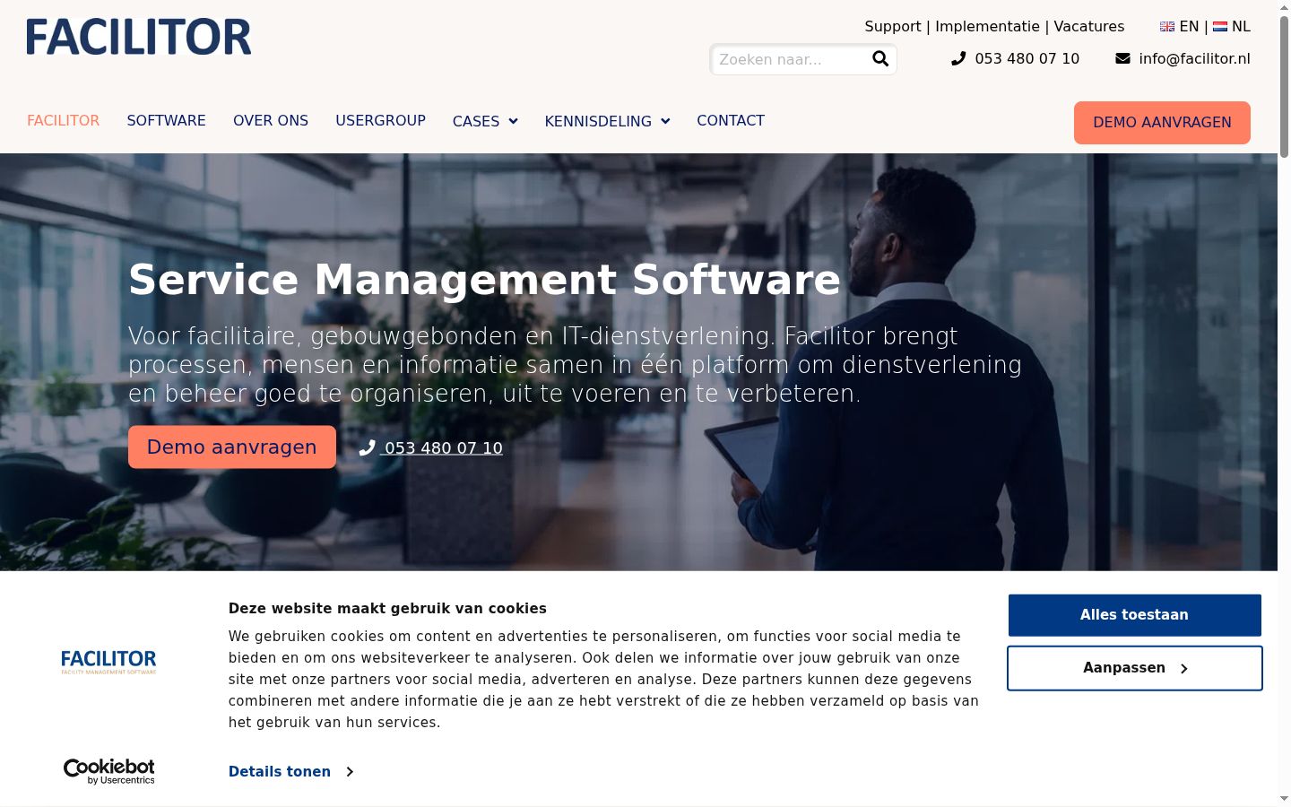Click the phone icon in the hero banner

click(367, 447)
